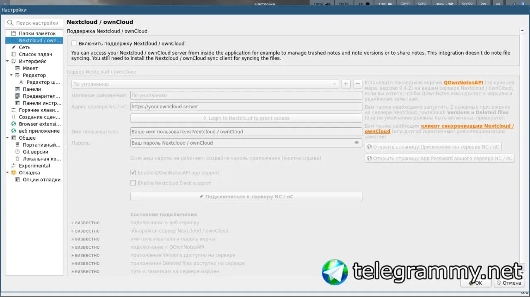
Task: Click the status text путь к заметкам на сервере найден
Action: tap(175, 271)
